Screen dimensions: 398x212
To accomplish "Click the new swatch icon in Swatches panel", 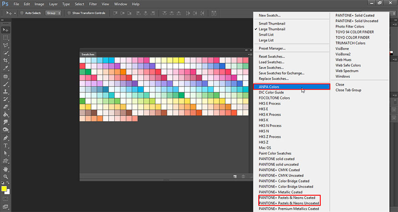I will tap(235, 176).
